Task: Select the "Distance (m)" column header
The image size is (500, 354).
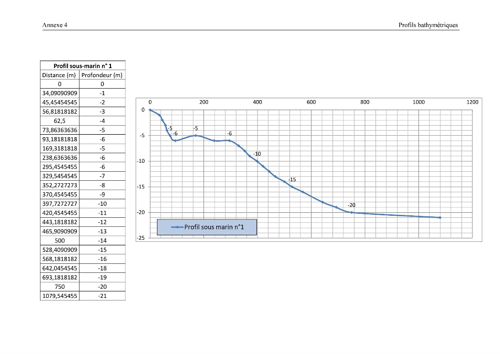Action: tap(59, 75)
